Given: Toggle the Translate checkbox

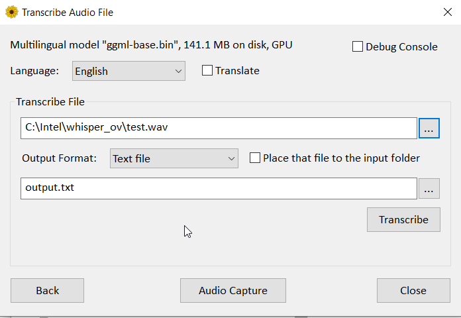Looking at the screenshot, I should pyautogui.click(x=207, y=70).
